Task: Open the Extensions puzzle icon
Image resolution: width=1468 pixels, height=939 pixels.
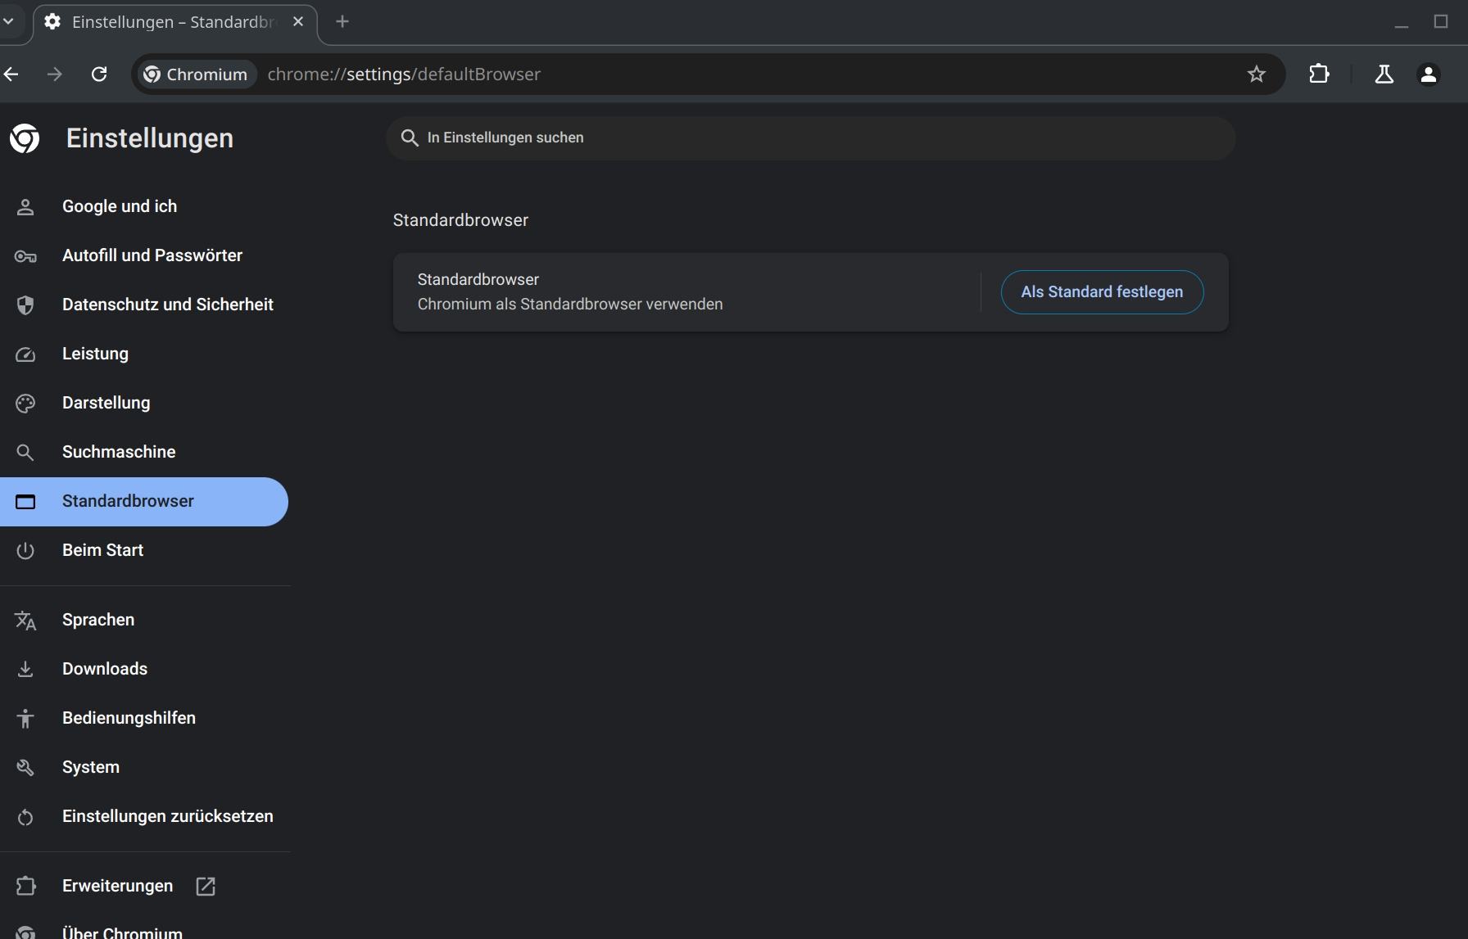Action: click(1319, 74)
